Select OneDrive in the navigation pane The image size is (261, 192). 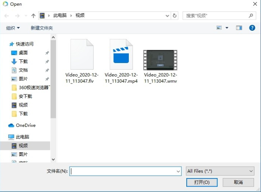[22, 125]
